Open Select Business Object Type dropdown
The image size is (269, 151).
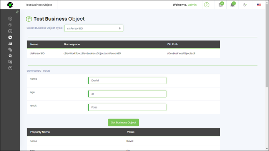click(x=94, y=28)
